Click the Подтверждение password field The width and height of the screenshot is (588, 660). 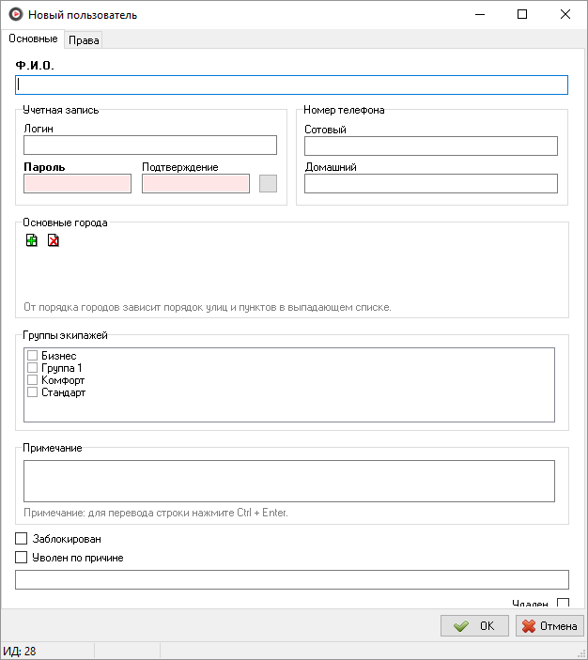[x=195, y=183]
